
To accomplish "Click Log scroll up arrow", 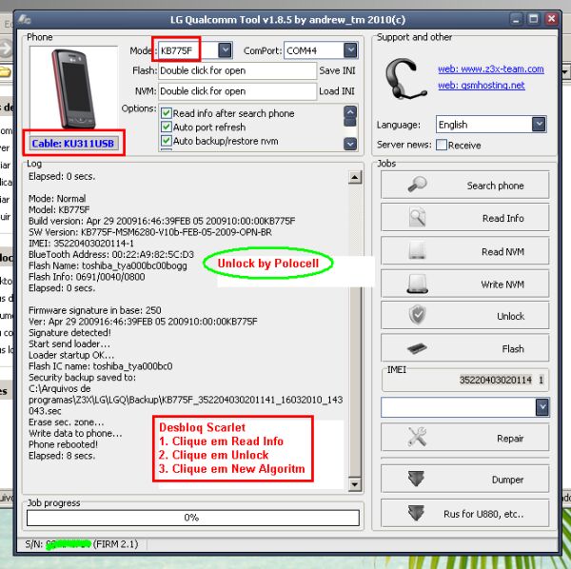I will click(x=355, y=177).
